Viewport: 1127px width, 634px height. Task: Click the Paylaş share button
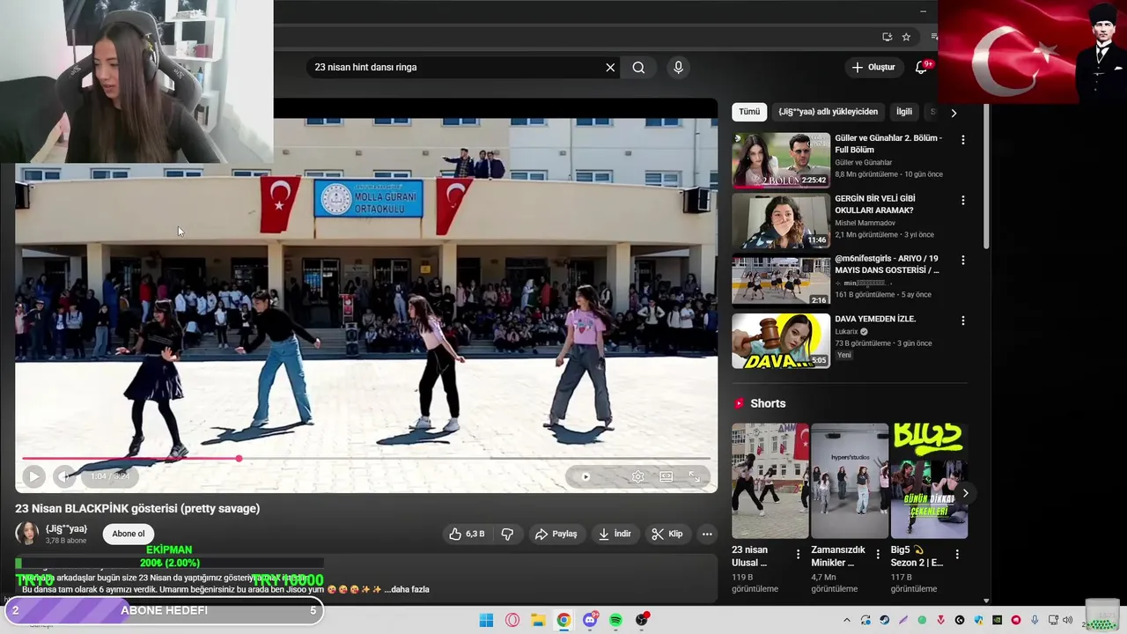pos(556,534)
